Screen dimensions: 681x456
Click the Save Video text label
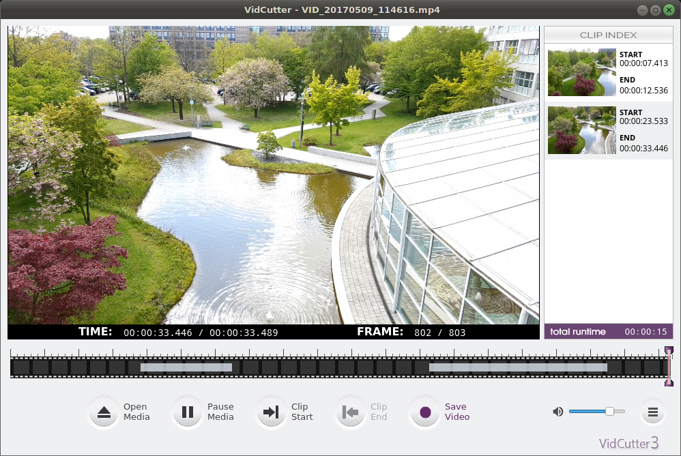[457, 412]
